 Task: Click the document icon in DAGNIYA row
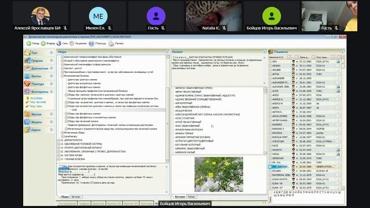(x=338, y=150)
